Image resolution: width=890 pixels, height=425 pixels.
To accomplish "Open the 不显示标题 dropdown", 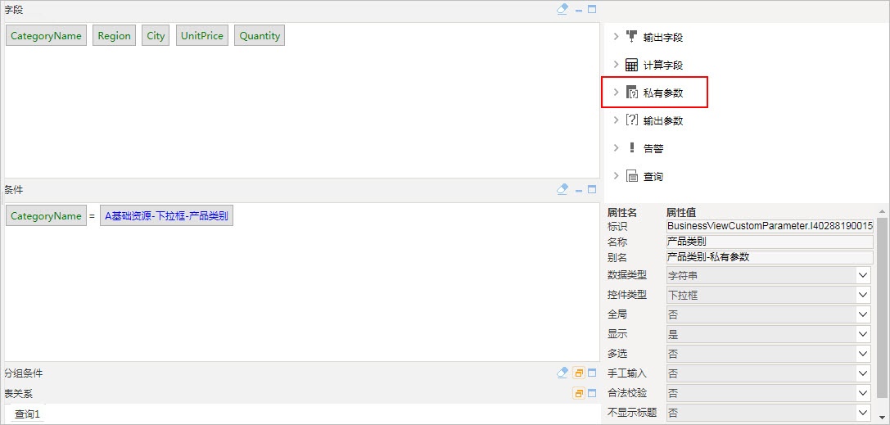I will coord(769,413).
